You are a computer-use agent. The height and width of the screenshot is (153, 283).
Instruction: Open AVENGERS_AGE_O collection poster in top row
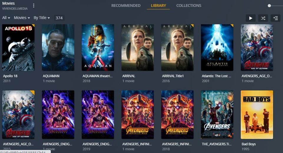pos(257,47)
